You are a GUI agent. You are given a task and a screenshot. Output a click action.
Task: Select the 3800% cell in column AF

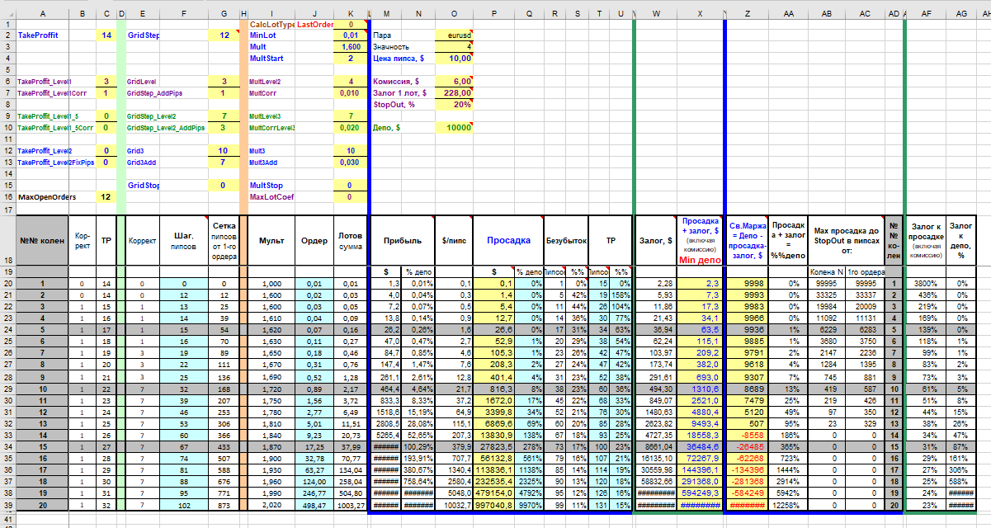coord(926,285)
